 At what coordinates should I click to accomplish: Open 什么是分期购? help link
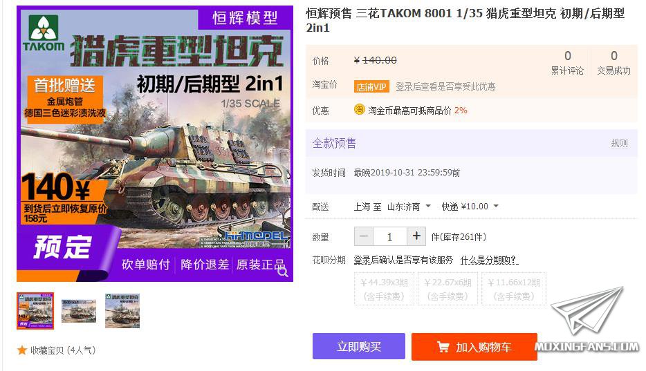pos(489,260)
